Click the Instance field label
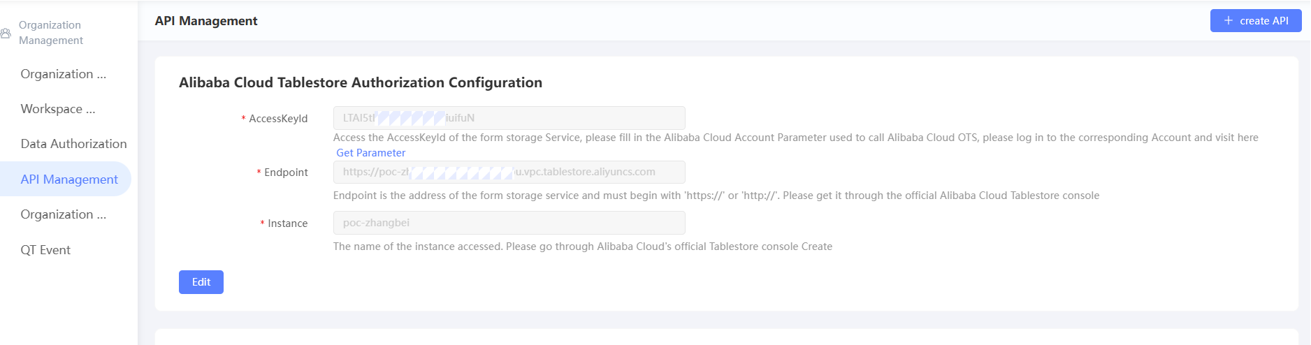1311x345 pixels. click(288, 223)
